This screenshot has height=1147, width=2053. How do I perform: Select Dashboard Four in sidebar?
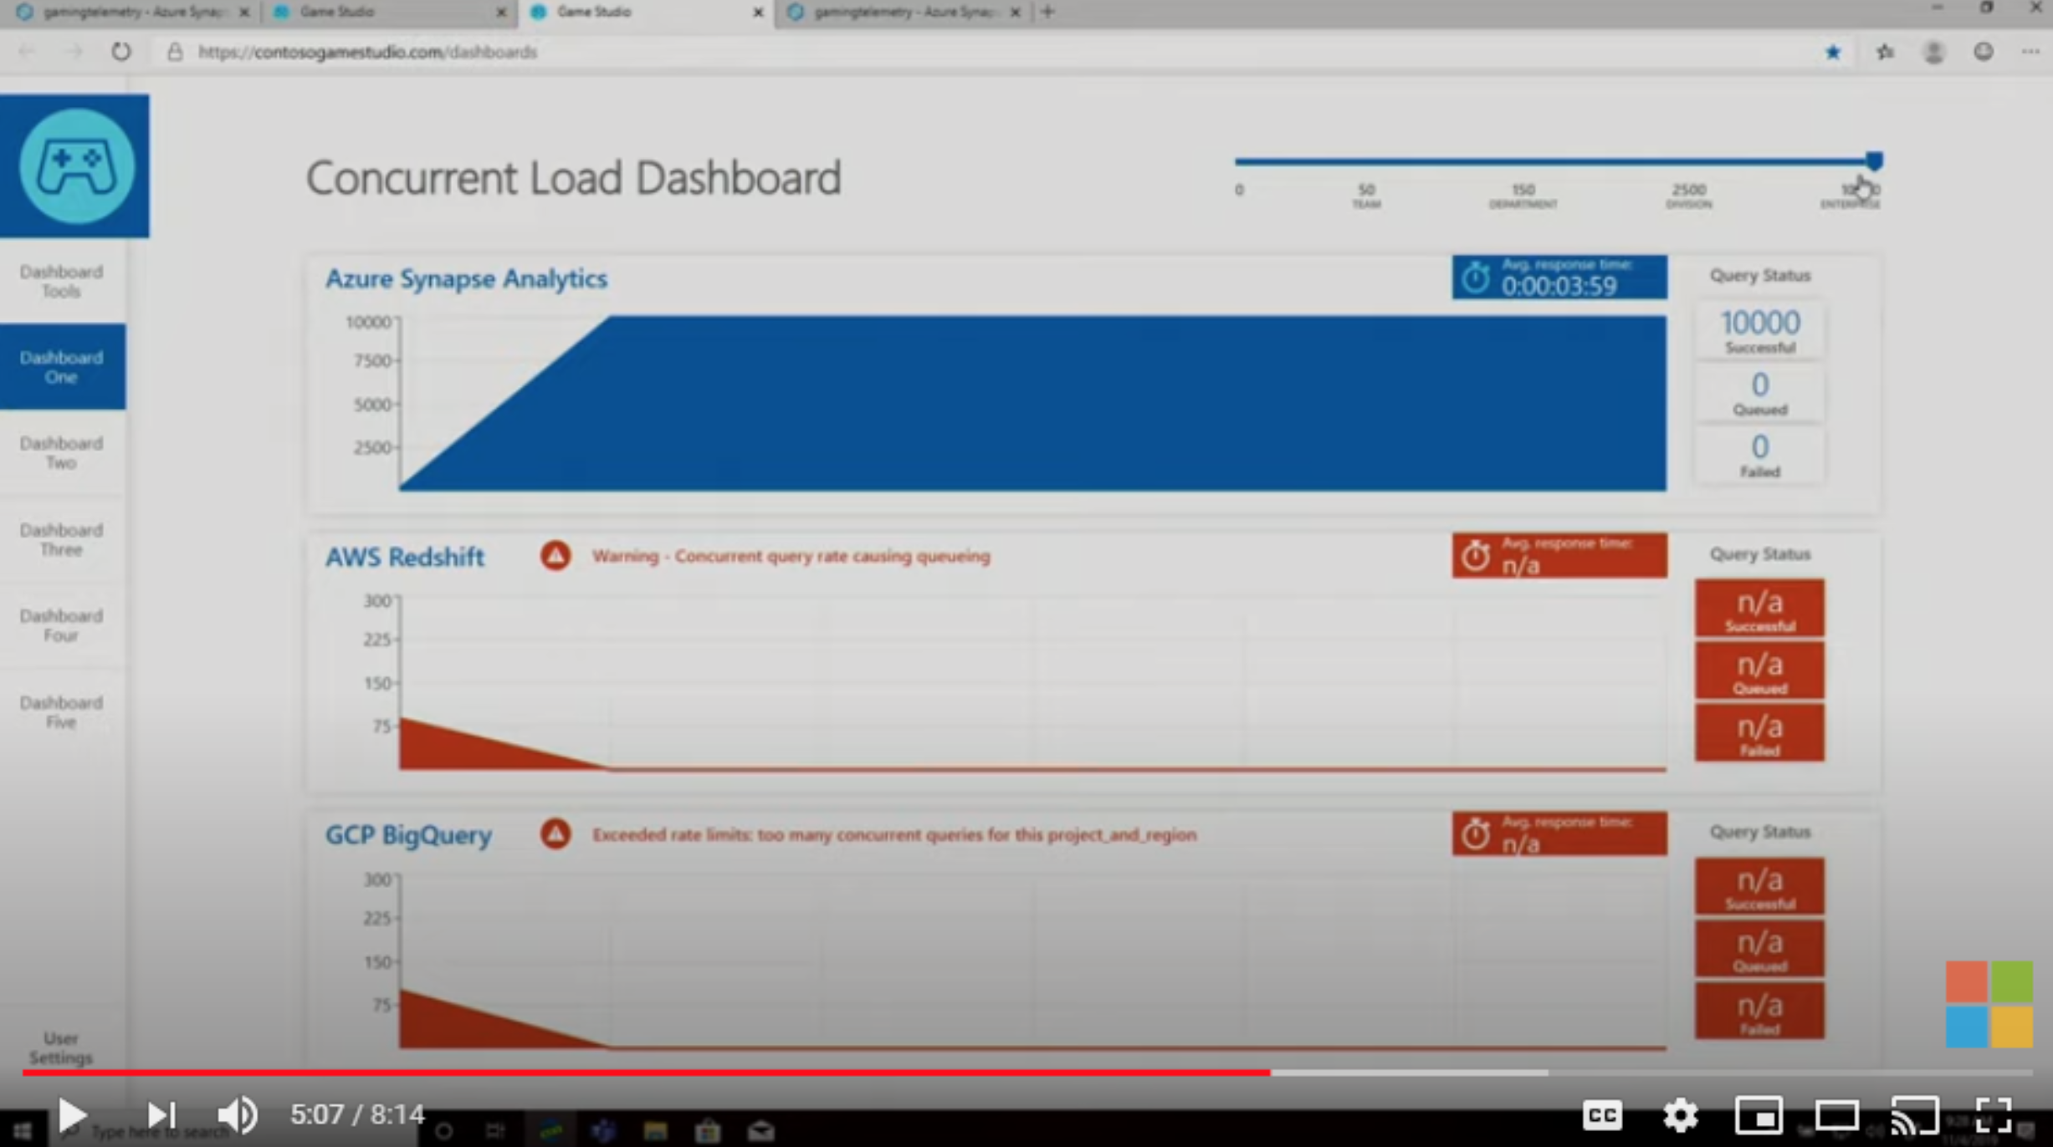click(x=62, y=625)
